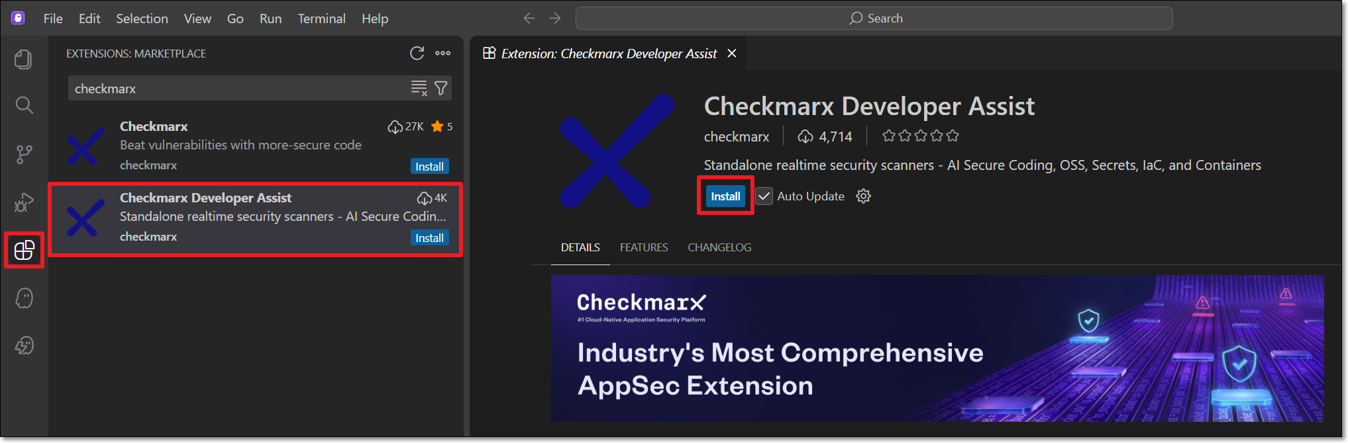Image resolution: width=1348 pixels, height=443 pixels.
Task: Install Checkmarx Developer Assist from list
Action: [429, 238]
